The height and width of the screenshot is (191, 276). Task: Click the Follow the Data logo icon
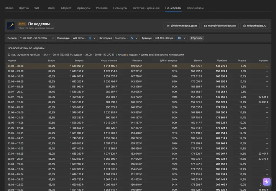click(x=11, y=26)
